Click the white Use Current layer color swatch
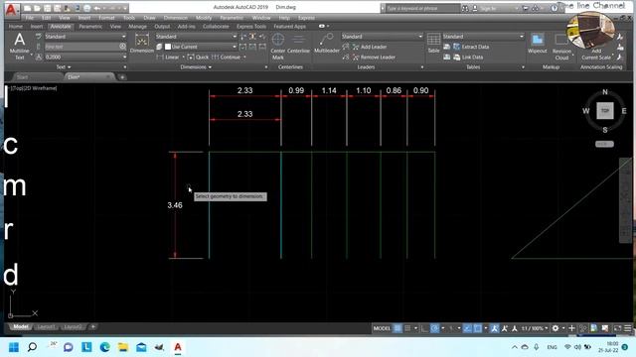Viewport: 636px width, 357px height. click(x=168, y=47)
